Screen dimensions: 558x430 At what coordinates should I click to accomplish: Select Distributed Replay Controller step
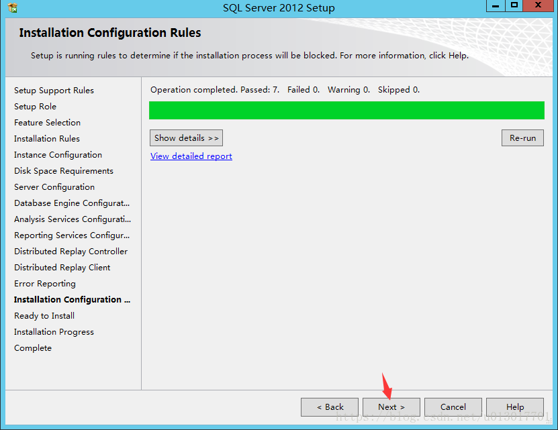[x=71, y=251]
